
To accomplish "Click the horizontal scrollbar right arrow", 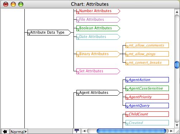I will tap(171, 131).
